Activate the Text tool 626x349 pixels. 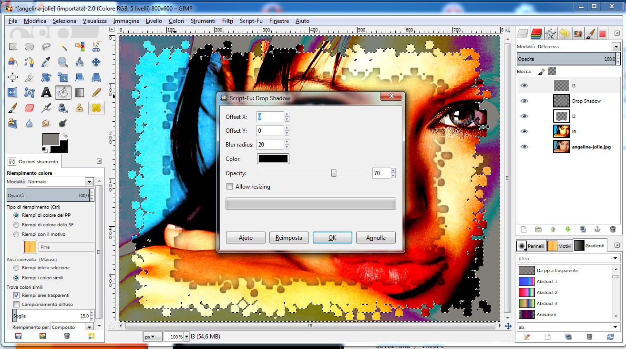coord(46,92)
